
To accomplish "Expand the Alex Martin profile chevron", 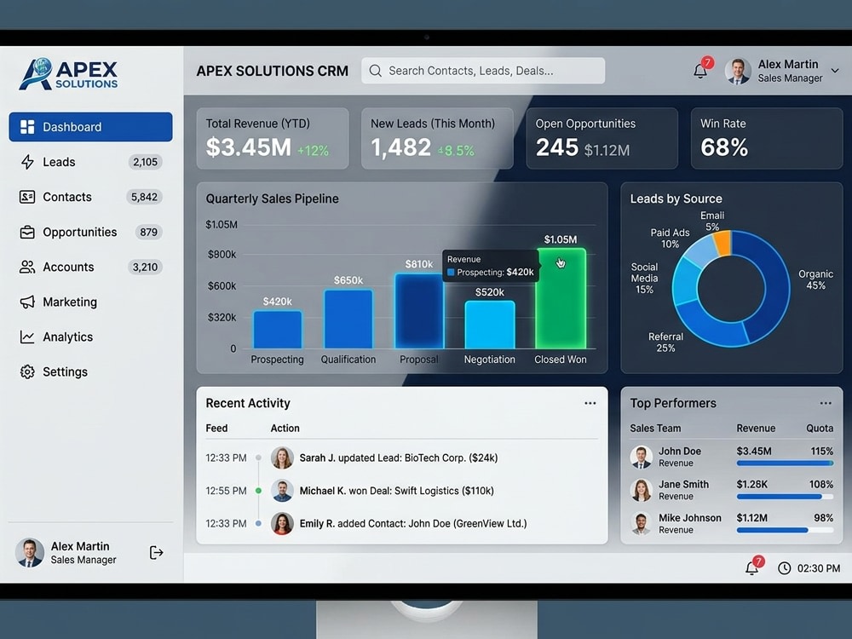I will click(x=835, y=71).
